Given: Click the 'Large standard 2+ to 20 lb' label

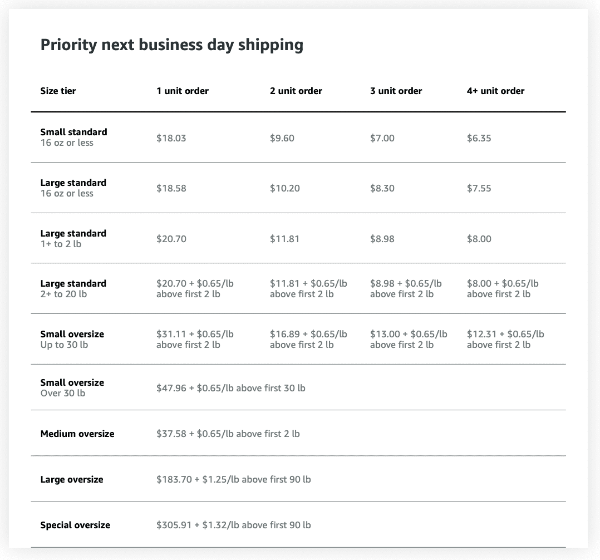Looking at the screenshot, I should tap(73, 289).
